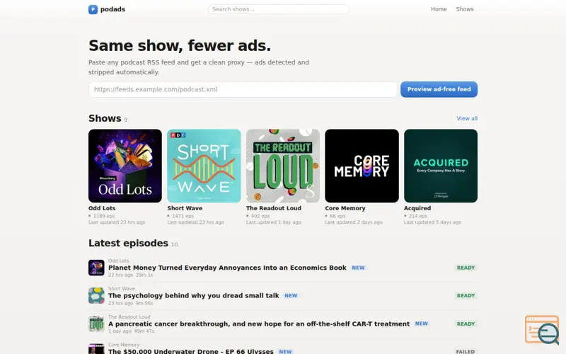Open the Acquired cover artwork
The image size is (566, 354).
click(x=441, y=166)
